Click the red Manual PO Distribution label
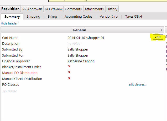The image size is (167, 121). click(x=20, y=73)
